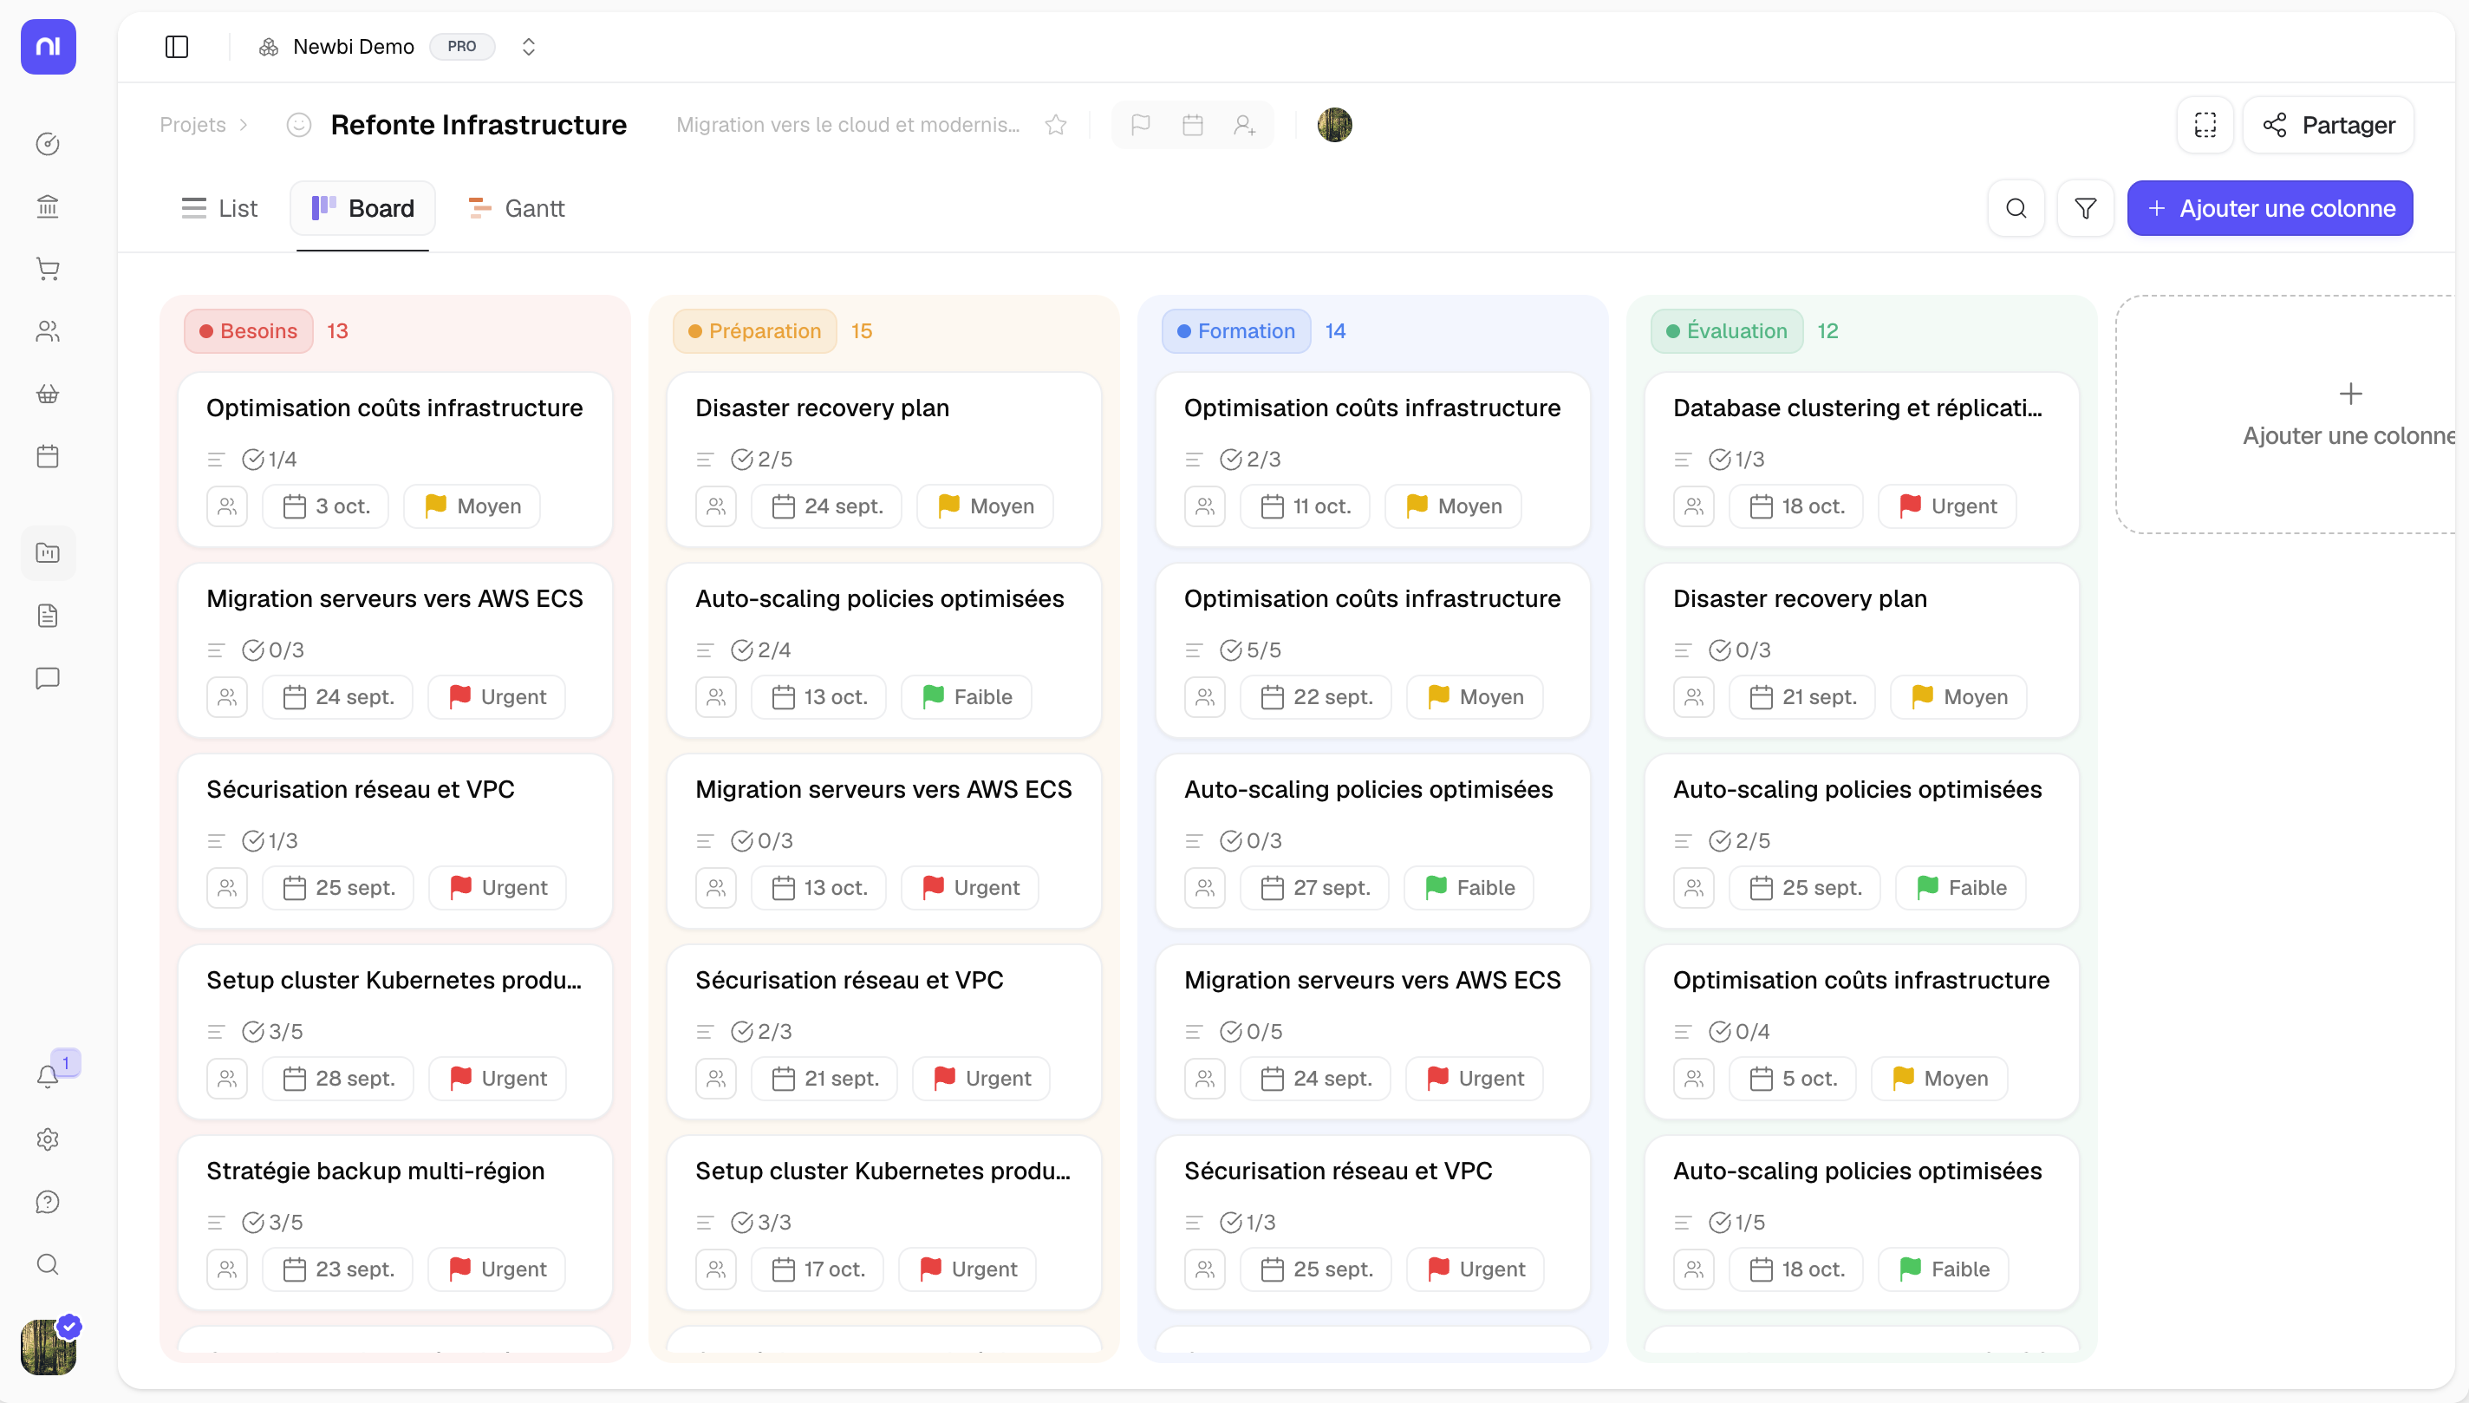Switch to the List view tab

coord(219,208)
